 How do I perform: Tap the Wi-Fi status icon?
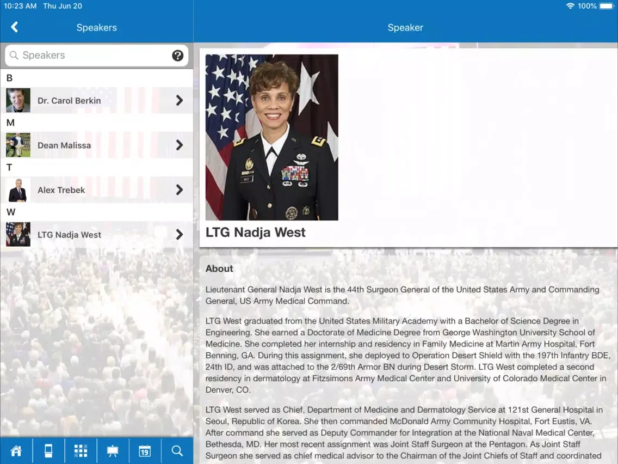(570, 6)
